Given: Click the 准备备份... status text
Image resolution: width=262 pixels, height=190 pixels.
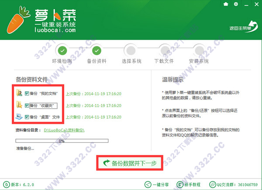Looking at the screenshot, I should click(25, 148).
